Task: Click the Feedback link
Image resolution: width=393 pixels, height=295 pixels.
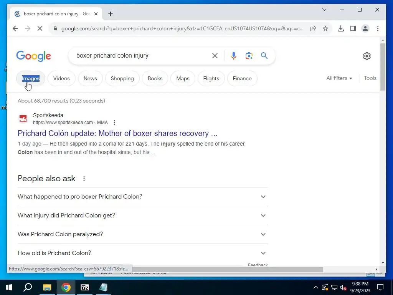Action: [258, 265]
